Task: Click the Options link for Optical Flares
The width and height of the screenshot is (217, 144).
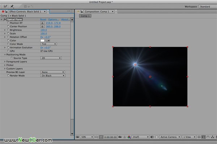Action: 54,19
